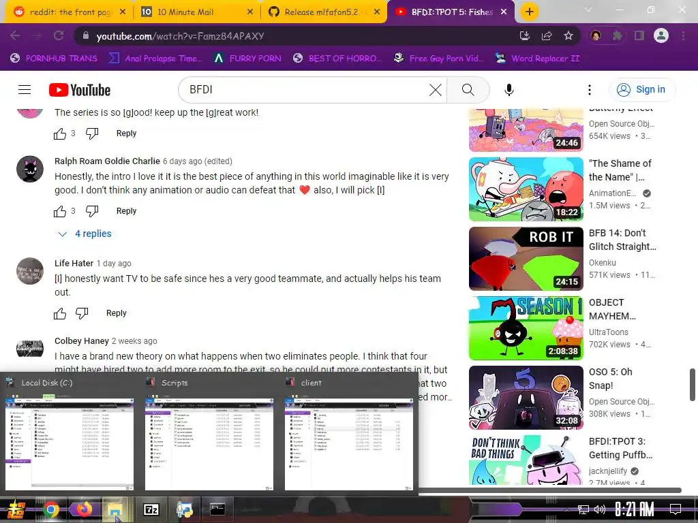Select the Scripts window preview

click(209, 432)
